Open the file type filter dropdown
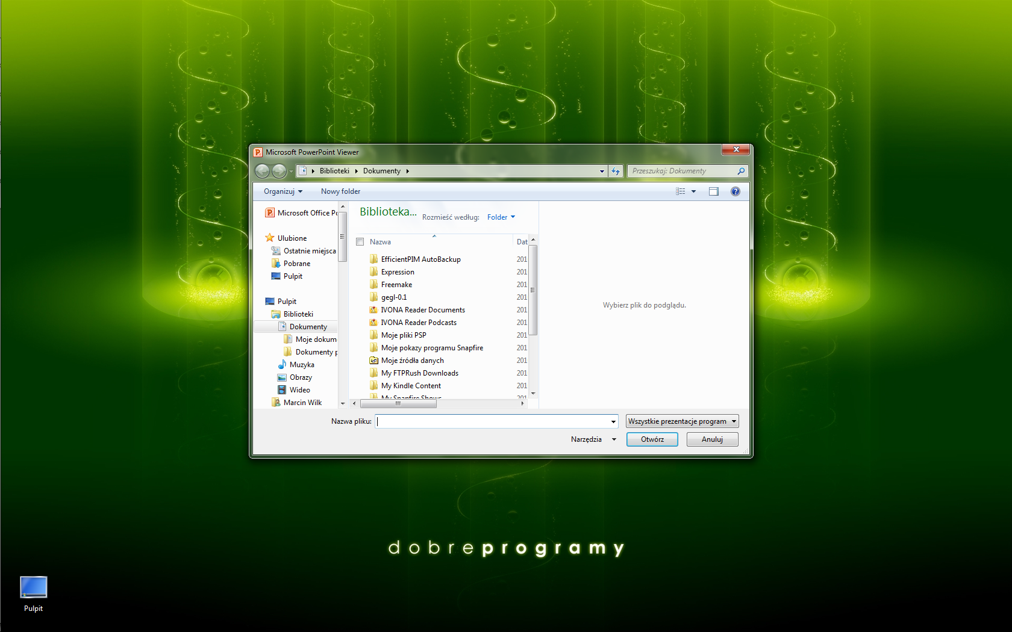This screenshot has height=632, width=1012. point(682,421)
